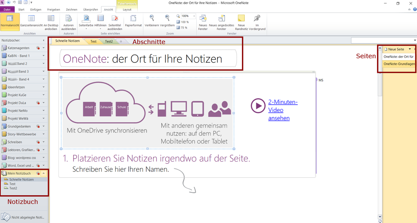This screenshot has height=223, width=417.
Task: Open the Neue Seite dropdown arrow
Action: tap(410, 49)
